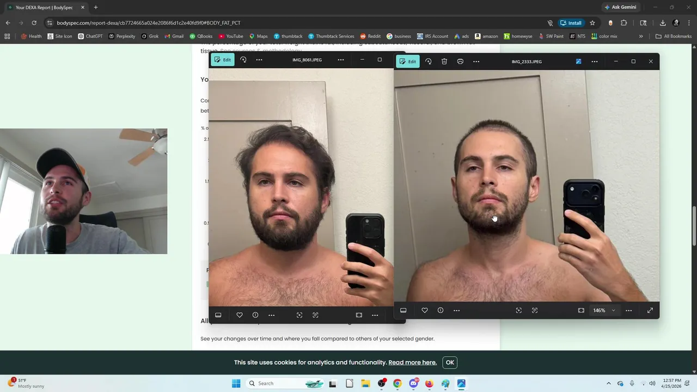Open the Health bookmark
Image resolution: width=697 pixels, height=392 pixels.
(x=31, y=36)
